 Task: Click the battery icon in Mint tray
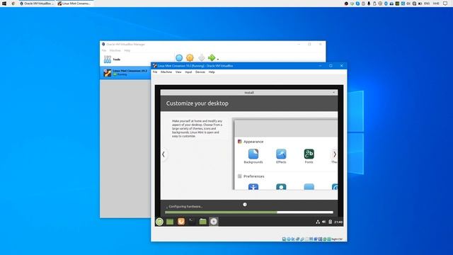click(331, 222)
